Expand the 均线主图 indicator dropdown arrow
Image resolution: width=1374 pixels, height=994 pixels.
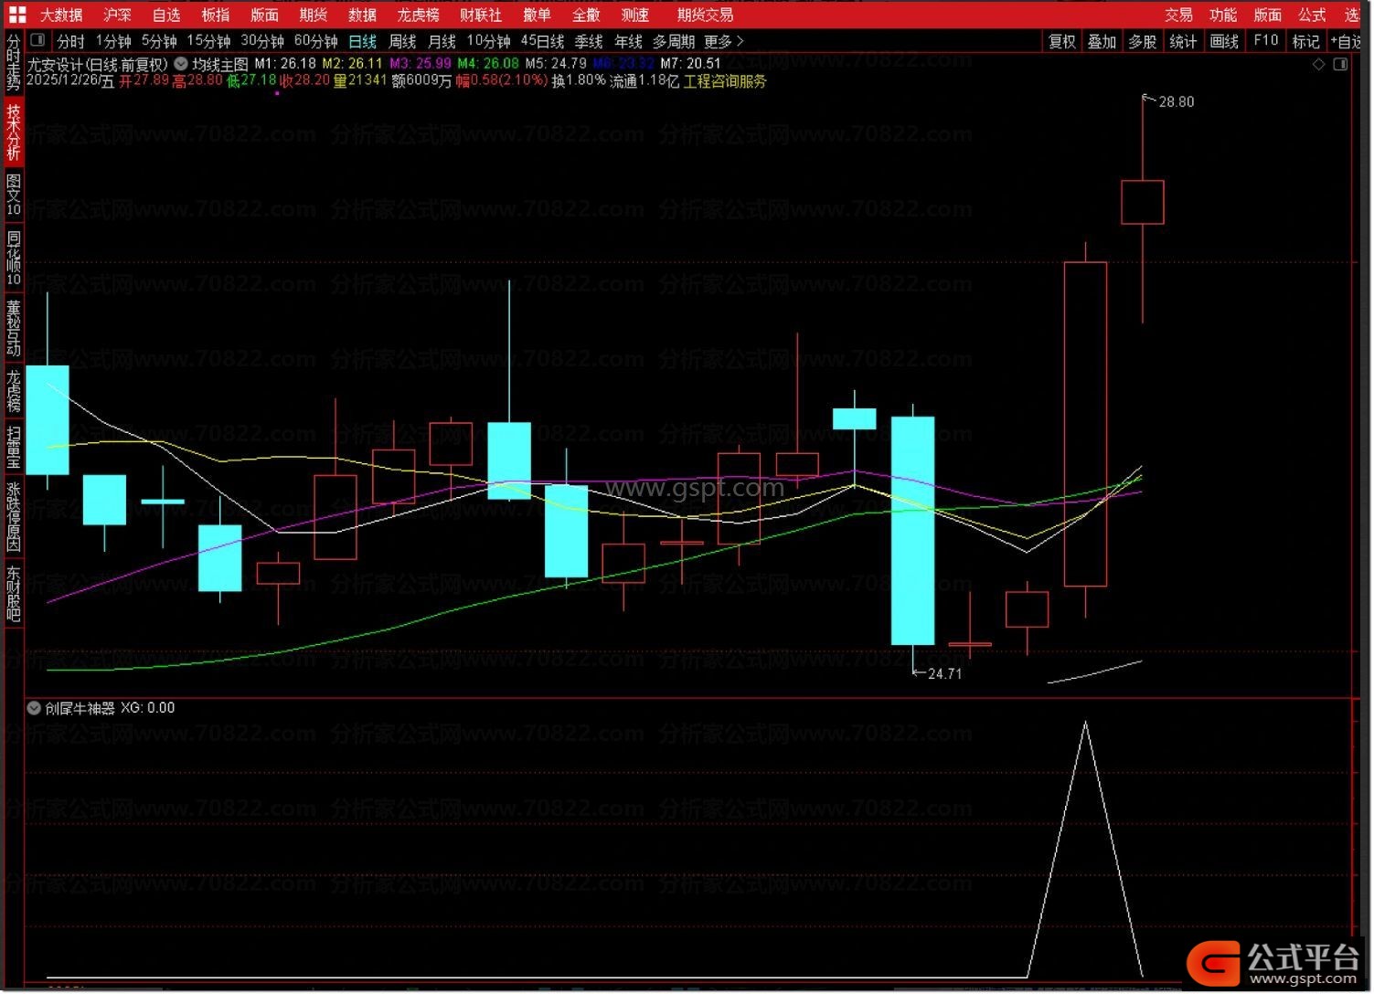(181, 64)
